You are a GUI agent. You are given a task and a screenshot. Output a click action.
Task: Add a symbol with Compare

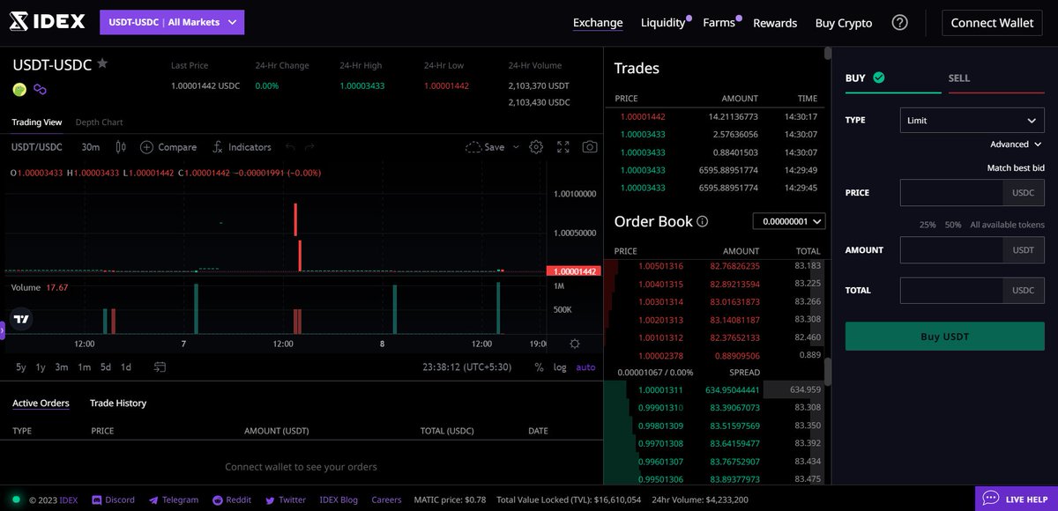point(168,147)
